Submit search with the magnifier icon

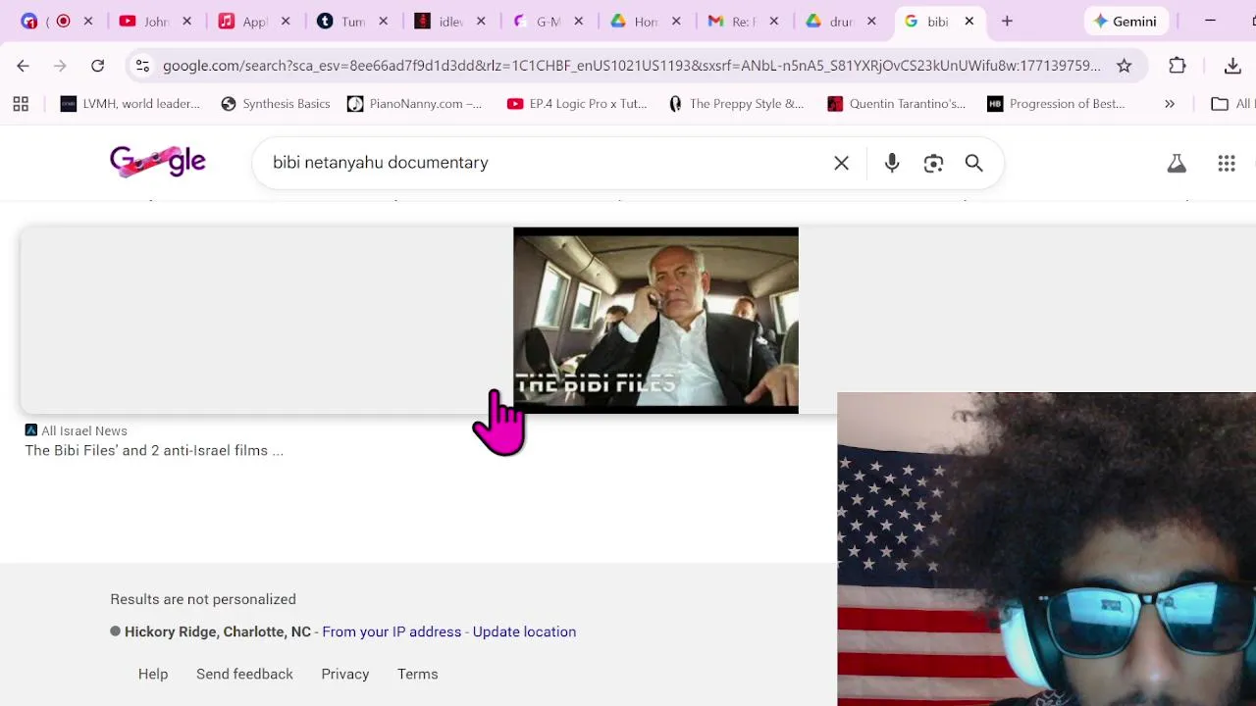click(973, 164)
